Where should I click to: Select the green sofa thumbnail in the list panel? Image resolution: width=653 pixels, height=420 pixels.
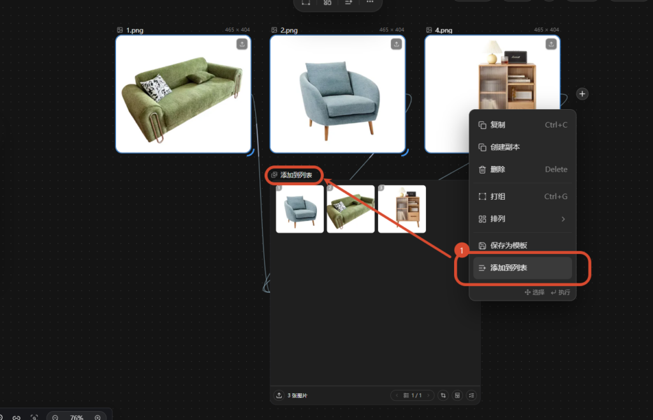pyautogui.click(x=351, y=209)
